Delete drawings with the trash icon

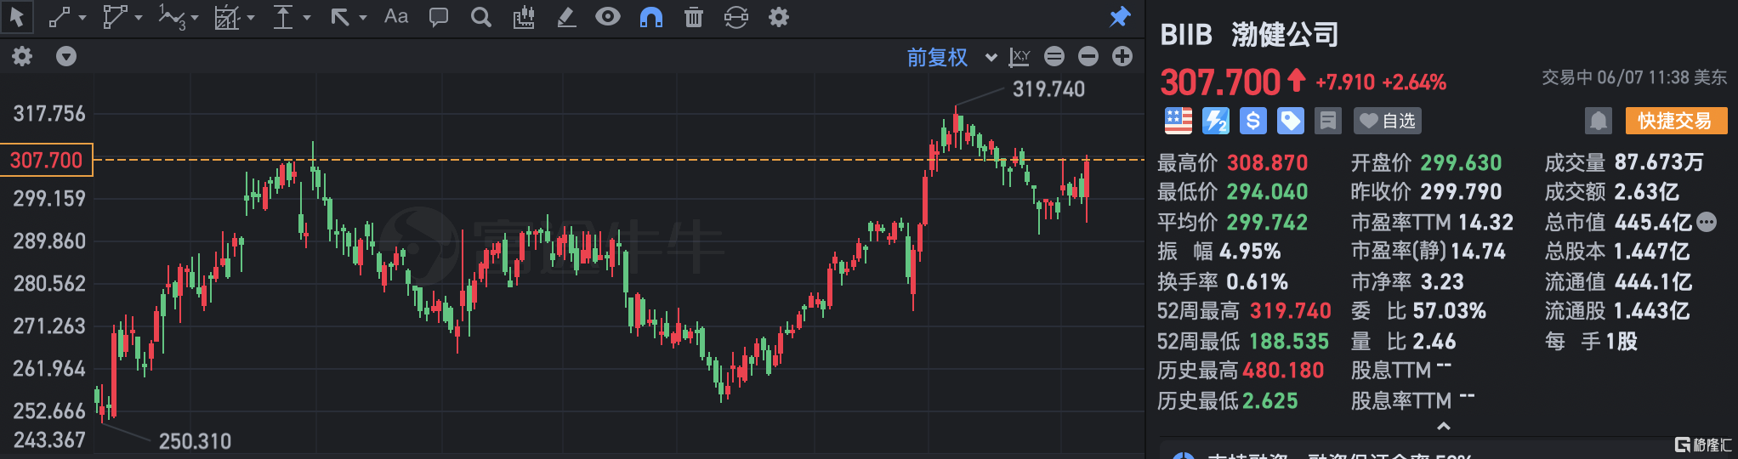(694, 17)
